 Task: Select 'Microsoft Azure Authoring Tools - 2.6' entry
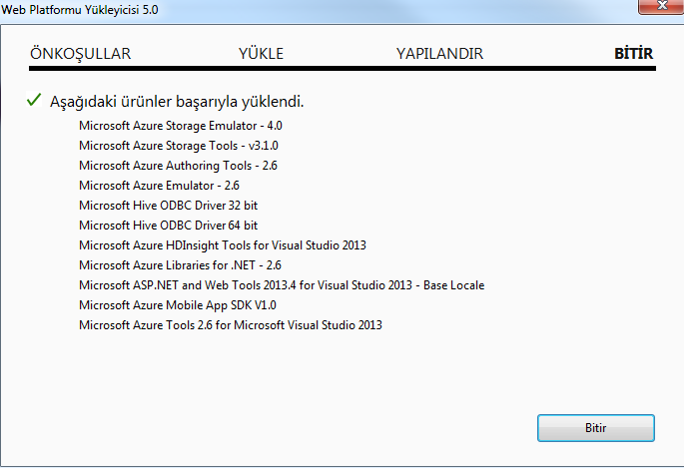pos(178,166)
